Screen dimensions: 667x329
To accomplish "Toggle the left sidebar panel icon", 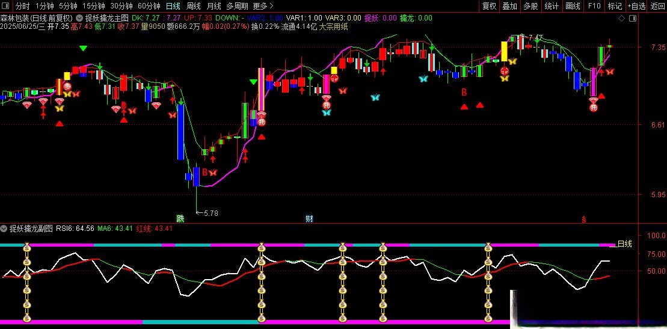I will [x=5, y=6].
